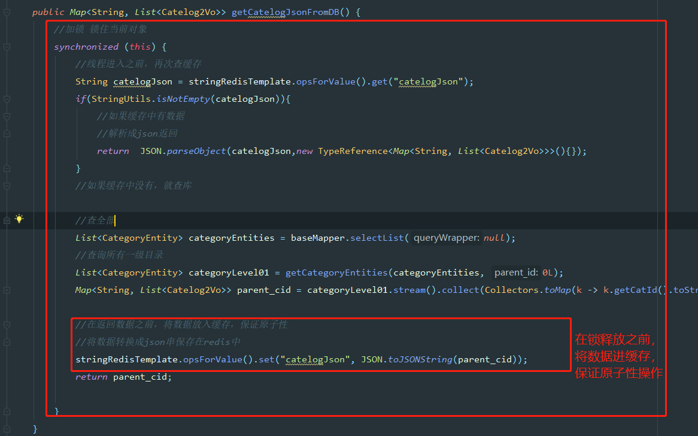Click the 'public' keyword in method signature
The width and height of the screenshot is (698, 436).
click(x=48, y=12)
